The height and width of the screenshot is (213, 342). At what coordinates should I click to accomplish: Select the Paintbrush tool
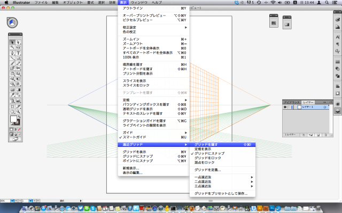[12, 63]
